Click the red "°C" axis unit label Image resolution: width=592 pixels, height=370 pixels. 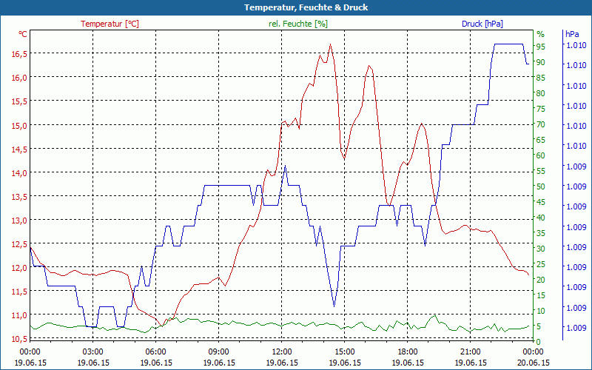coord(23,34)
